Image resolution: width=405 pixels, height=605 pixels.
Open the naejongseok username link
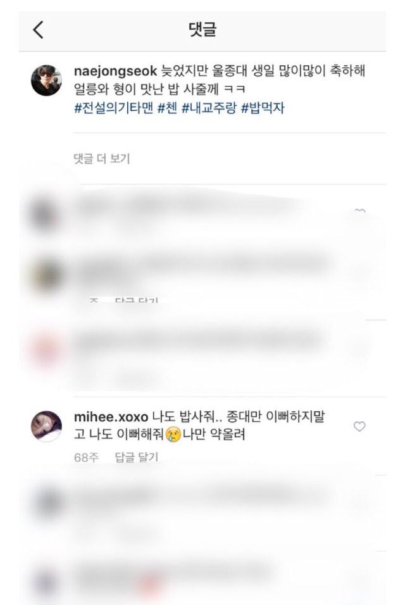click(115, 72)
